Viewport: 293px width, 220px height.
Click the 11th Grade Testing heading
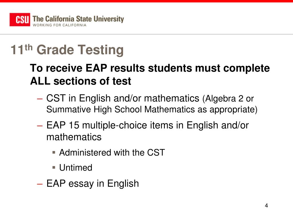(x=67, y=50)
